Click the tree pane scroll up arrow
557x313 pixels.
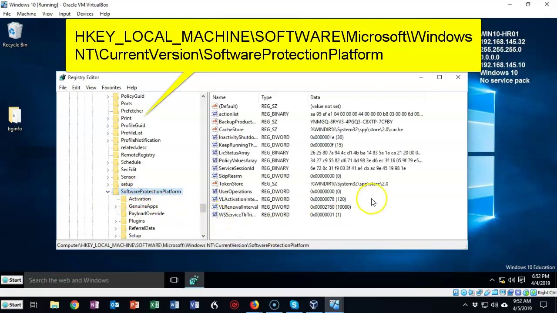pos(203,96)
